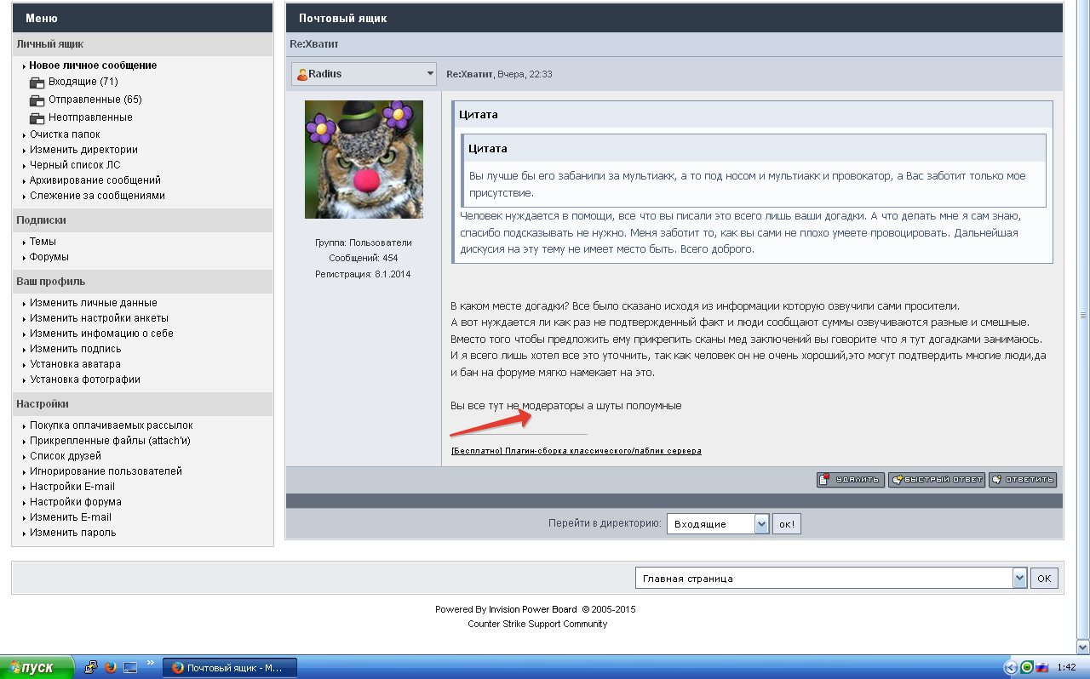
Task: Click the clock showing 1:42
Action: (1065, 668)
